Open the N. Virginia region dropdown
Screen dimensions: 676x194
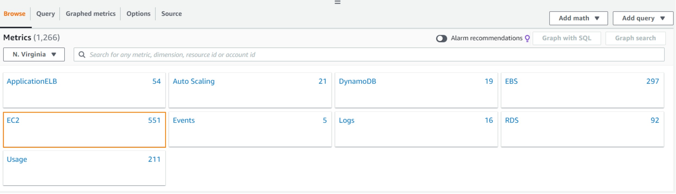click(x=34, y=54)
